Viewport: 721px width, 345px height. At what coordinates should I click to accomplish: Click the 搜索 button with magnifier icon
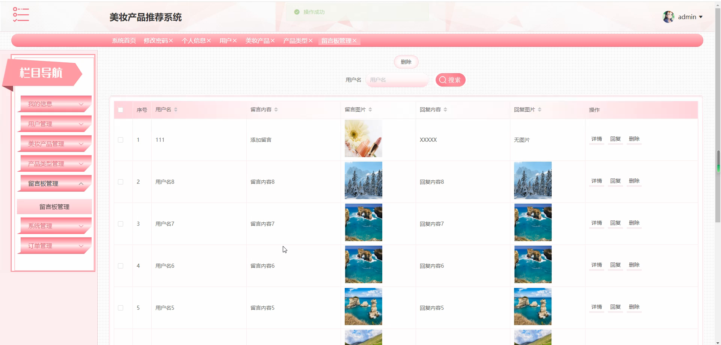[x=450, y=80]
